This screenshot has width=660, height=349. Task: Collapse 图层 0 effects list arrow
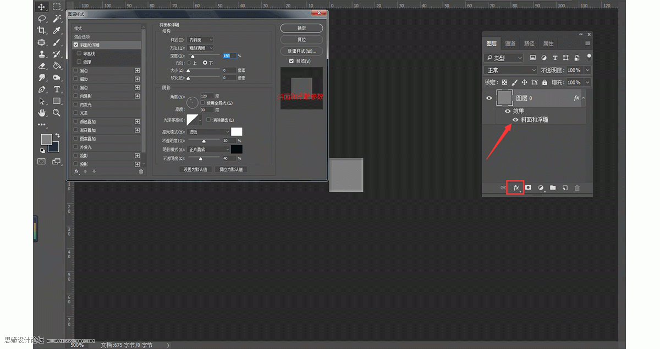(x=584, y=98)
